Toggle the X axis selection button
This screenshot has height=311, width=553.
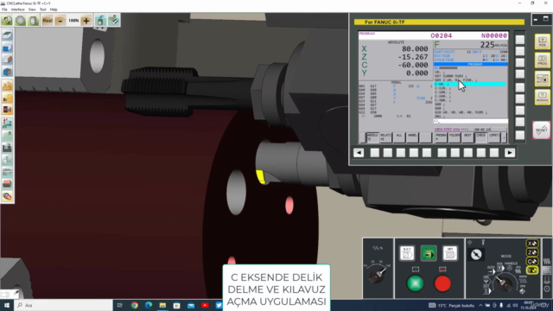[532, 244]
